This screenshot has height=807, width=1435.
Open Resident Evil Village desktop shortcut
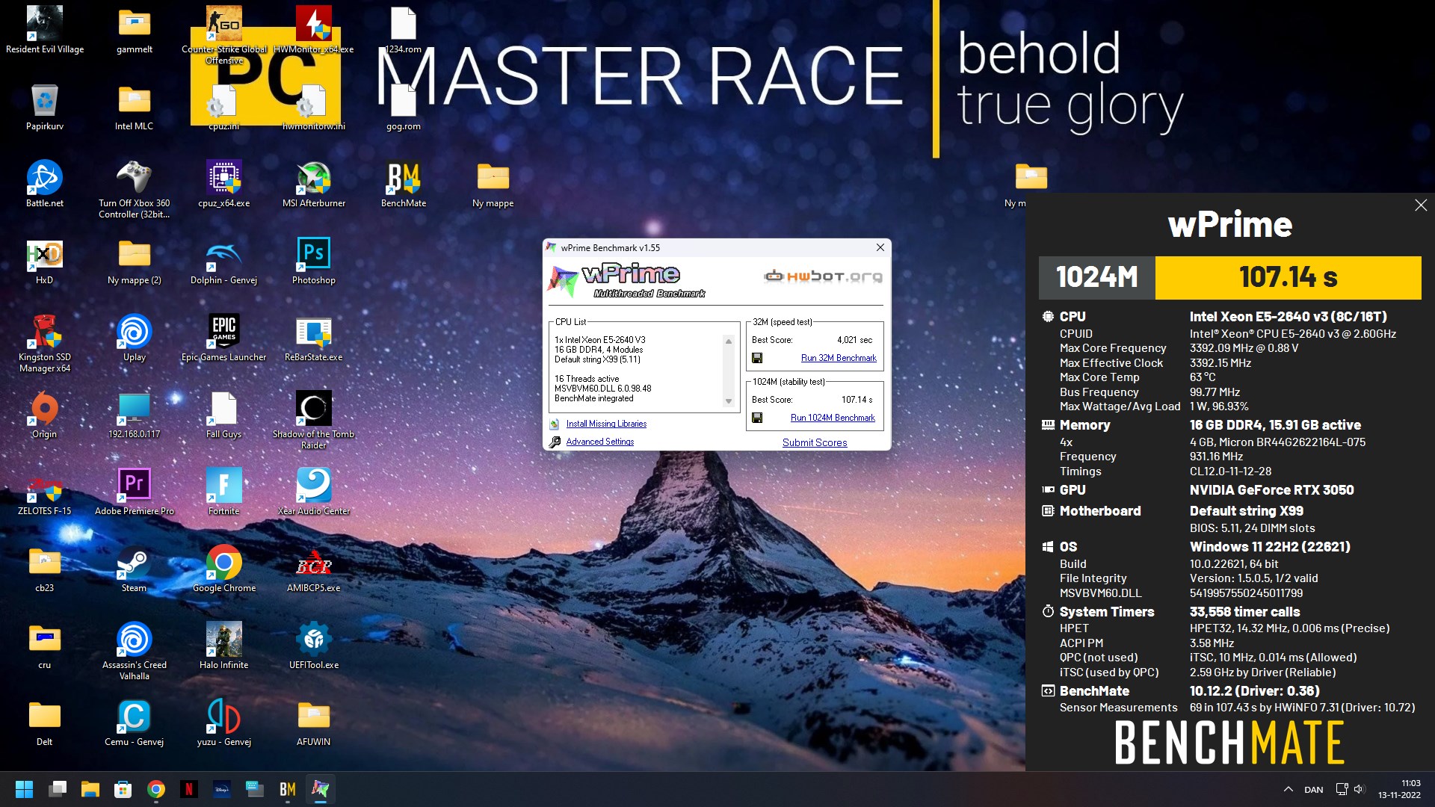pos(45,30)
